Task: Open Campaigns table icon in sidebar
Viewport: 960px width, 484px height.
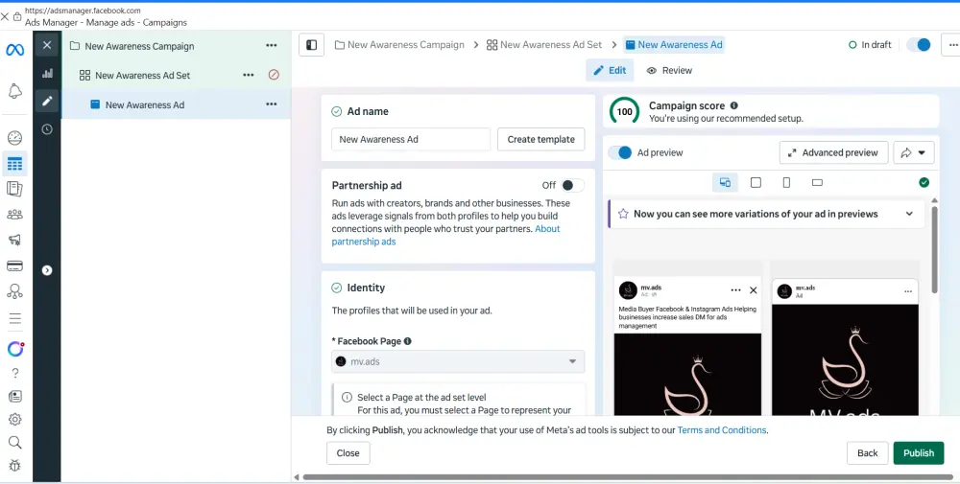Action: pos(14,163)
